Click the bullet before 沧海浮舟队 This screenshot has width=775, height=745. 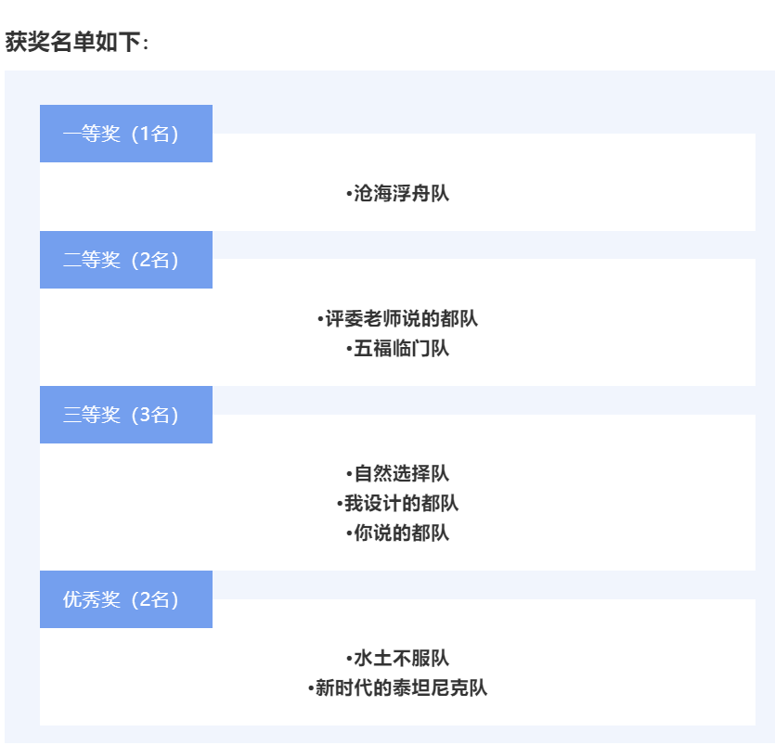(x=349, y=195)
